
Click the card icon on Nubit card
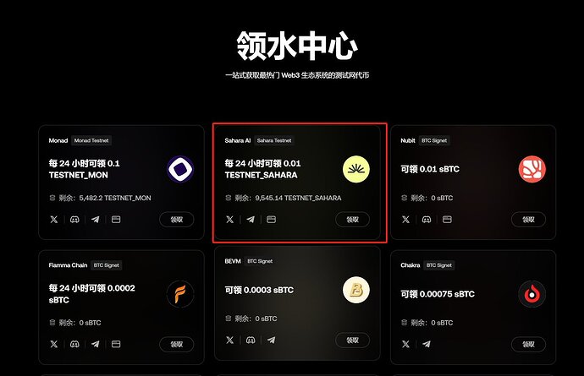click(447, 220)
